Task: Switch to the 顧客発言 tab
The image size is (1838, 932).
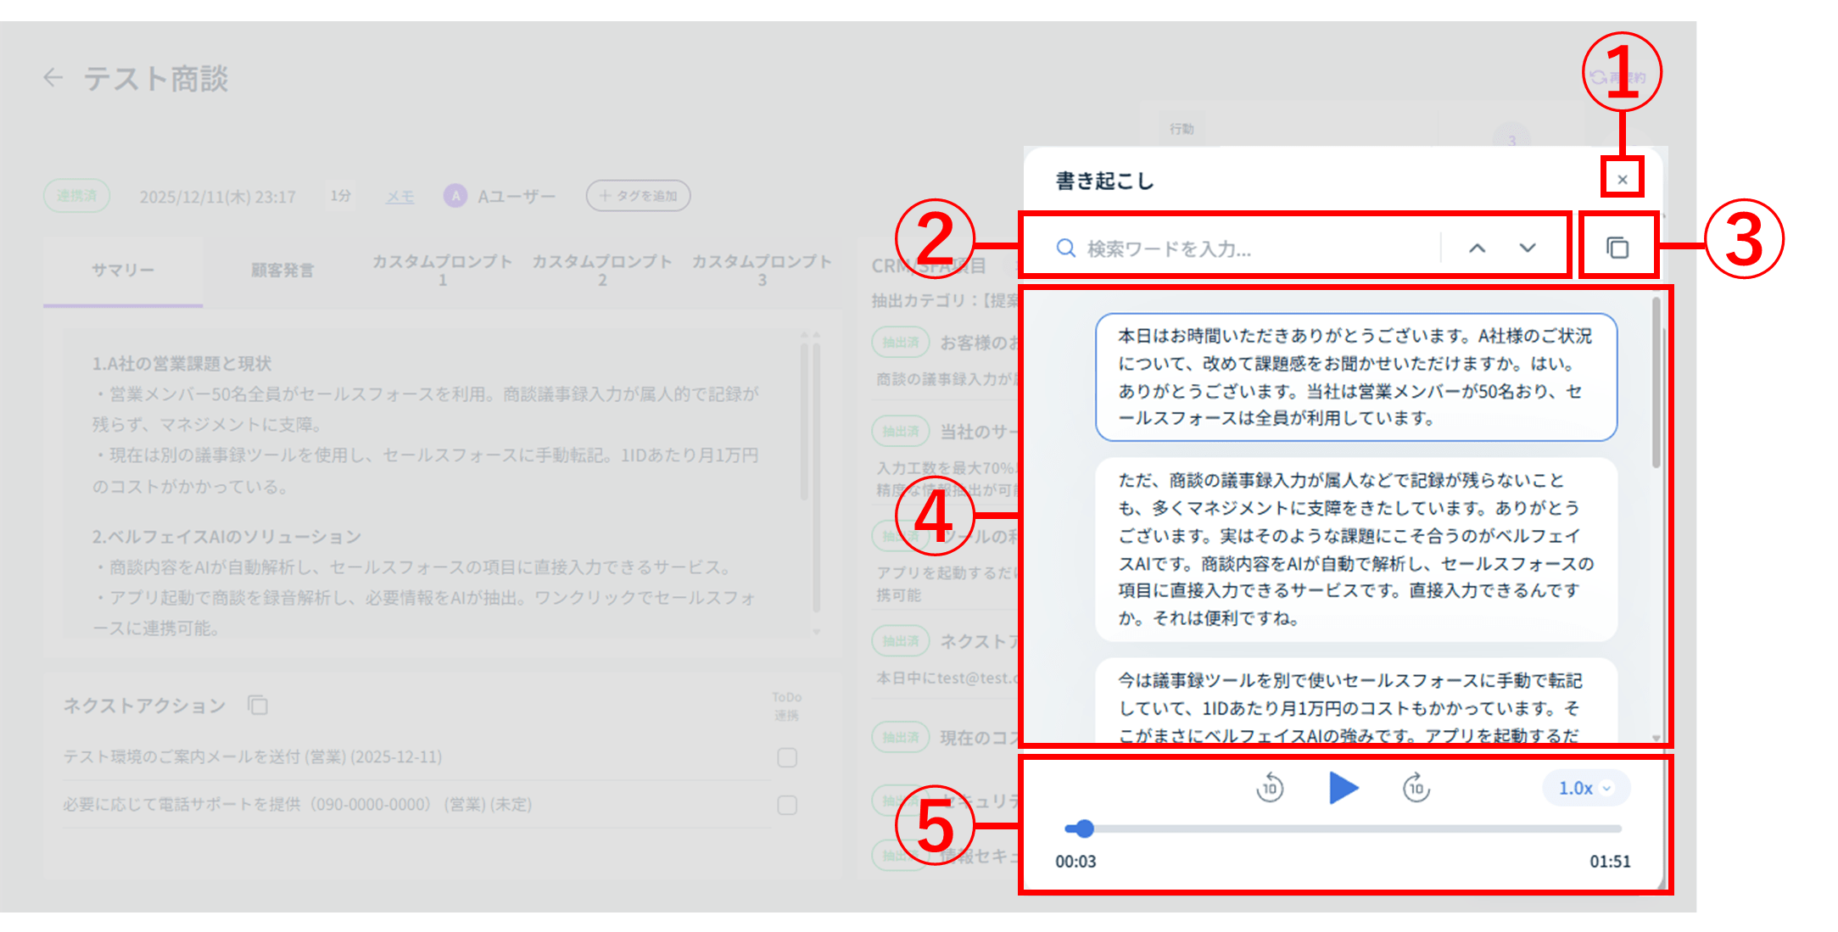Action: [282, 271]
